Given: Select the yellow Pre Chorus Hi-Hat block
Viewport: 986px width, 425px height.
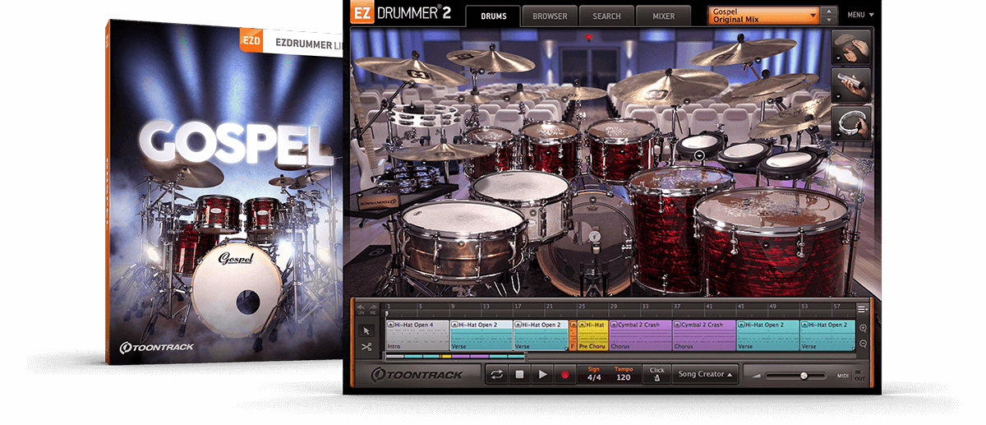Looking at the screenshot, I should [x=592, y=335].
